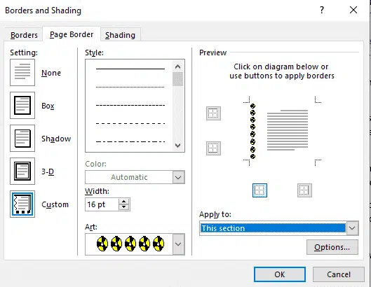Pick the Shadow border setting icon
Viewport: 371px width, 287px height.
(x=22, y=138)
